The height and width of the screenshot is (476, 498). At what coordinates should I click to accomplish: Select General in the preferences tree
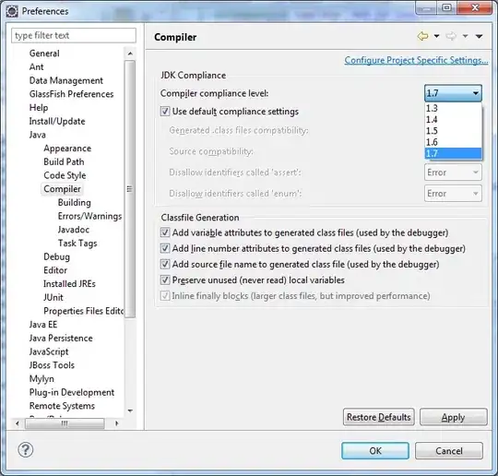[x=44, y=54]
